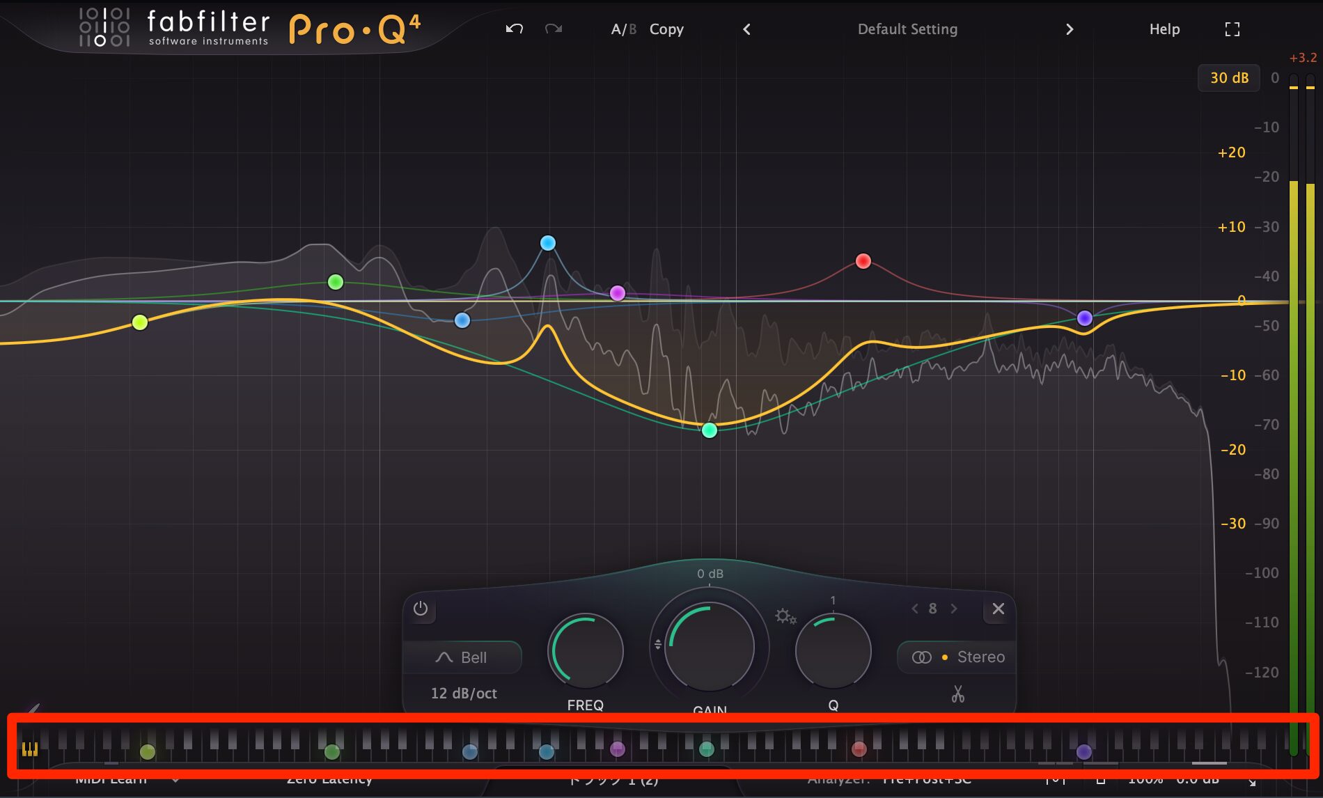The width and height of the screenshot is (1323, 798).
Task: Open the Help menu
Action: [1164, 29]
